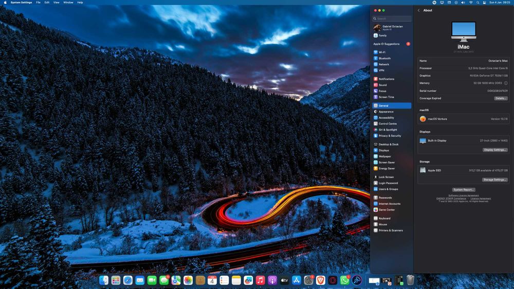514x289 pixels.
Task: Launch Safari from the Dock
Action: click(128, 280)
